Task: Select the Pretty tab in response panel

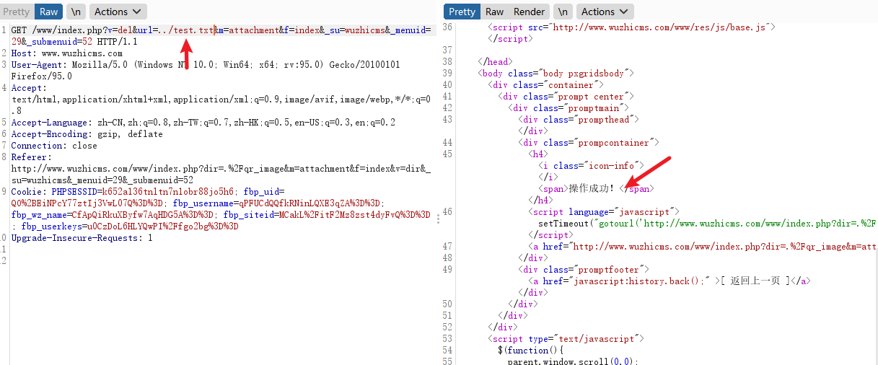Action: click(x=462, y=12)
